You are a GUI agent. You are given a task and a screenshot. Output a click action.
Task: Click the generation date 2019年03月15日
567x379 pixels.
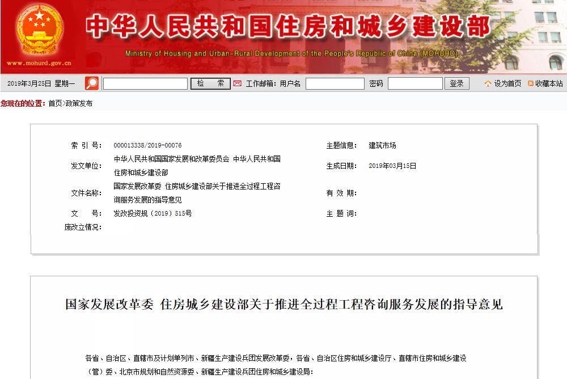392,166
